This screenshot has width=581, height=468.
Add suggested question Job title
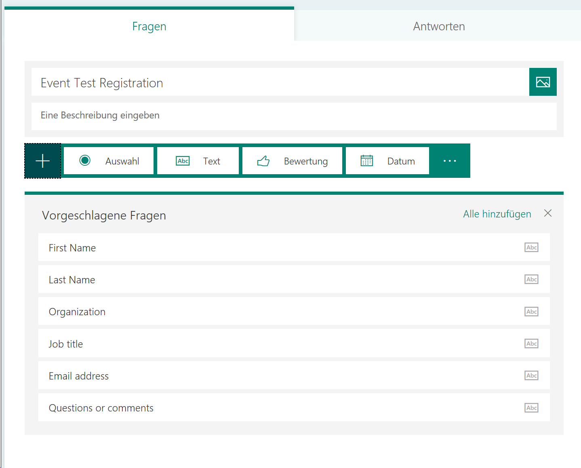coord(294,343)
